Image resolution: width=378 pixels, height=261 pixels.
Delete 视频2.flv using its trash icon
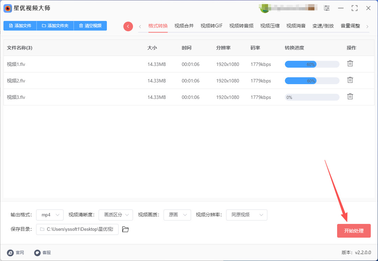point(350,80)
